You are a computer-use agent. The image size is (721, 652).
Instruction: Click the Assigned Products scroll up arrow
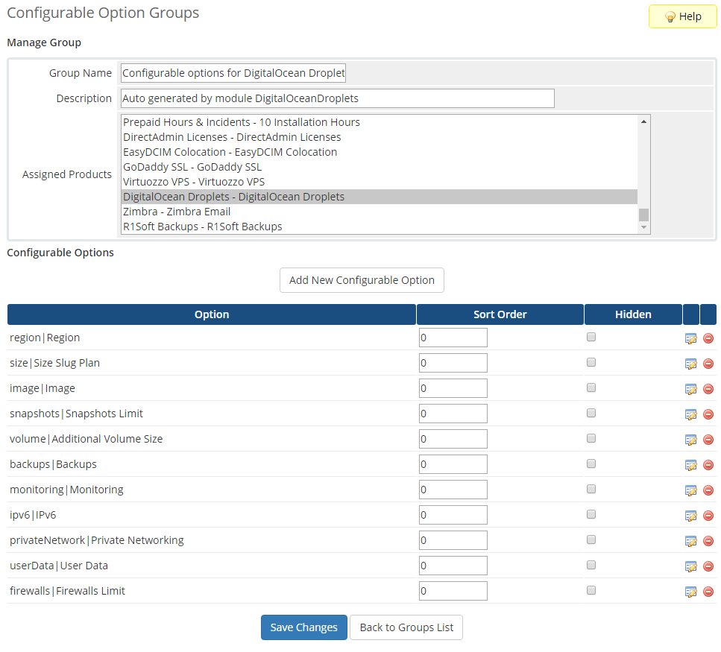(x=643, y=121)
